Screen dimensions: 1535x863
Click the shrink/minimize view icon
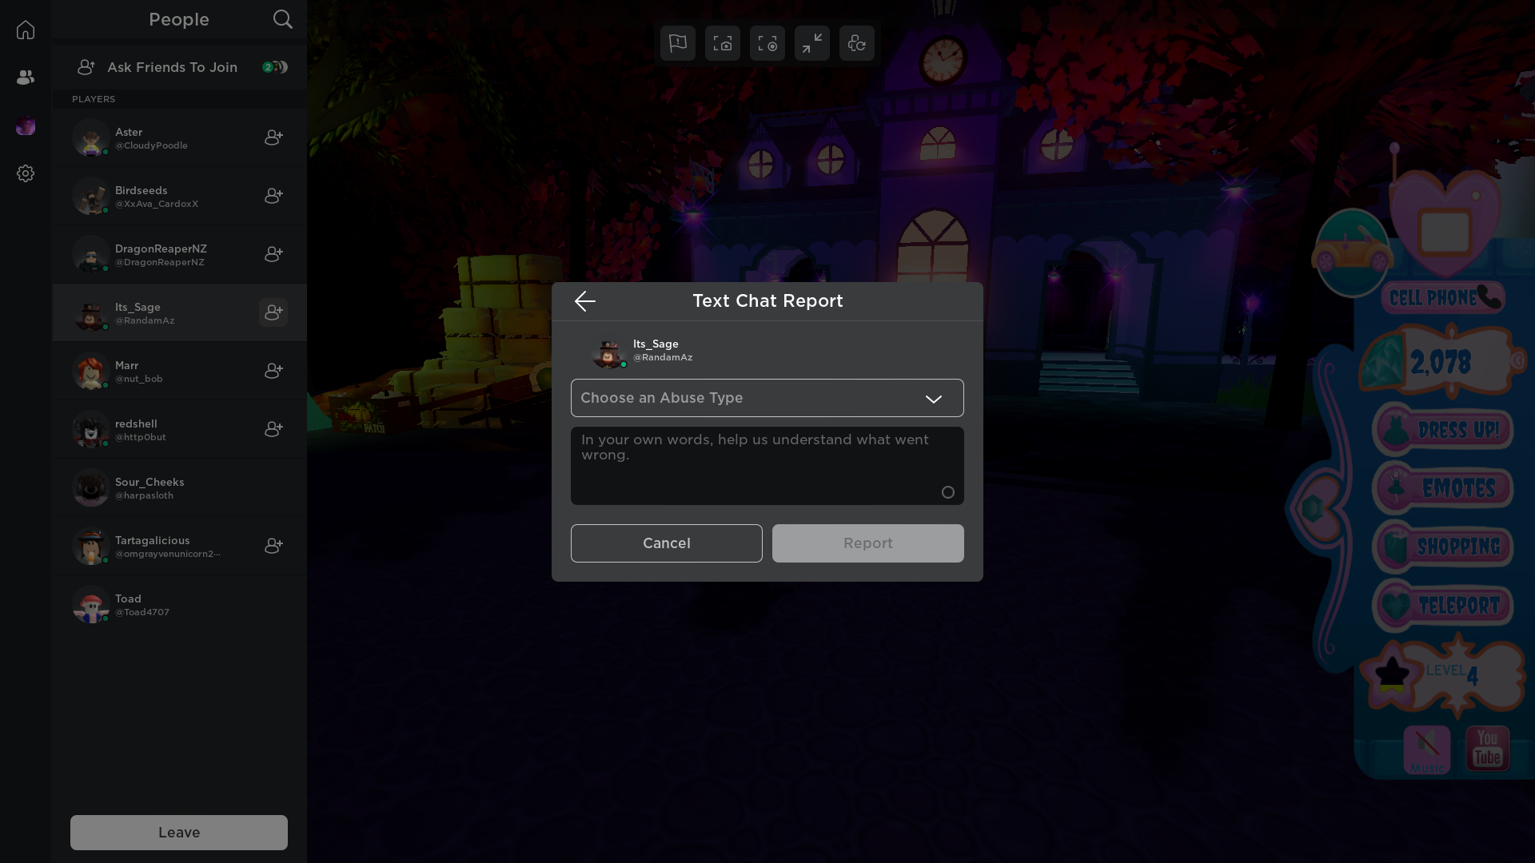[x=811, y=43]
